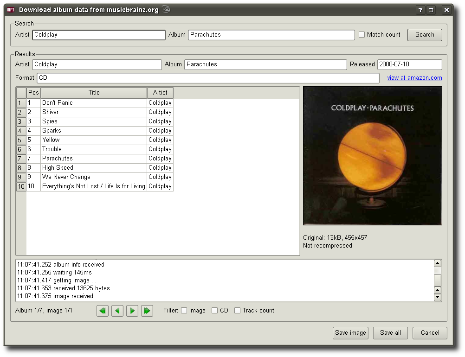Focus the Search Artist input field

click(x=99, y=35)
